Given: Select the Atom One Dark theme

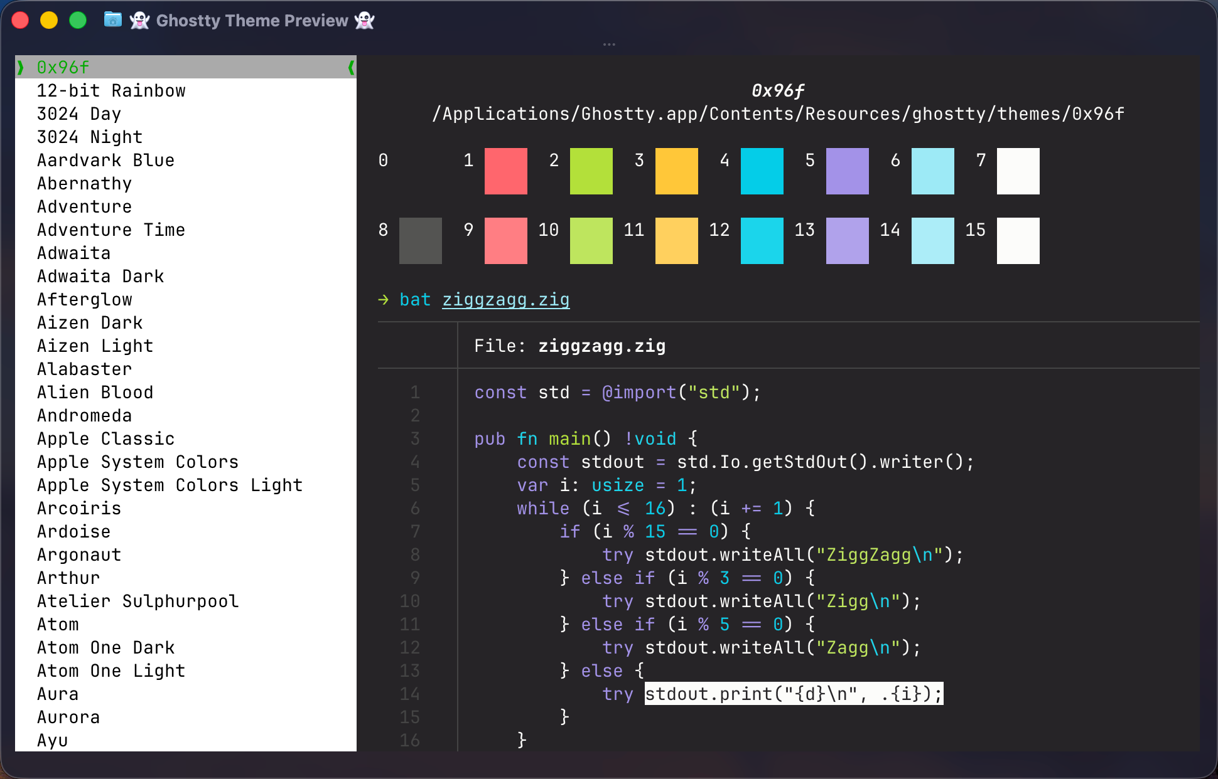Looking at the screenshot, I should coord(186,647).
